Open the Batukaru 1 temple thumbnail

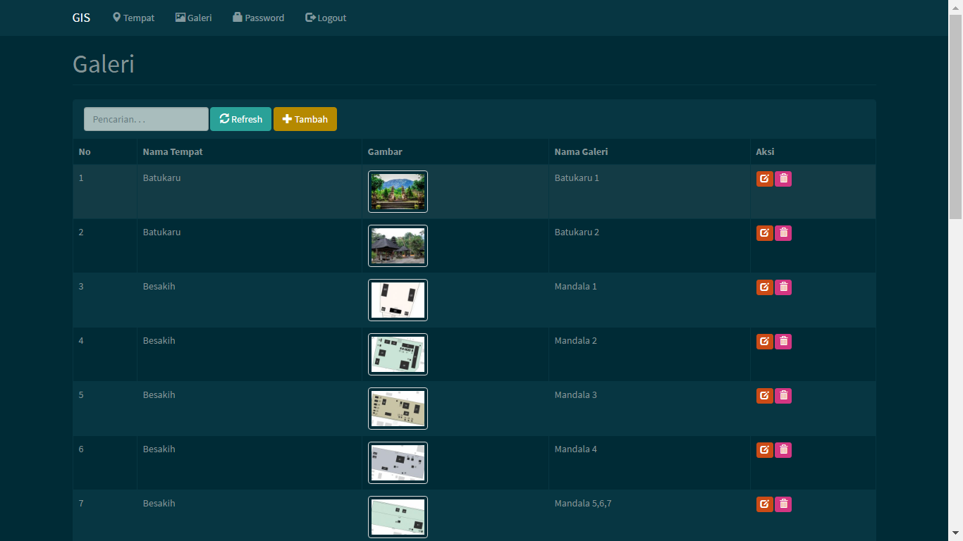coord(398,192)
